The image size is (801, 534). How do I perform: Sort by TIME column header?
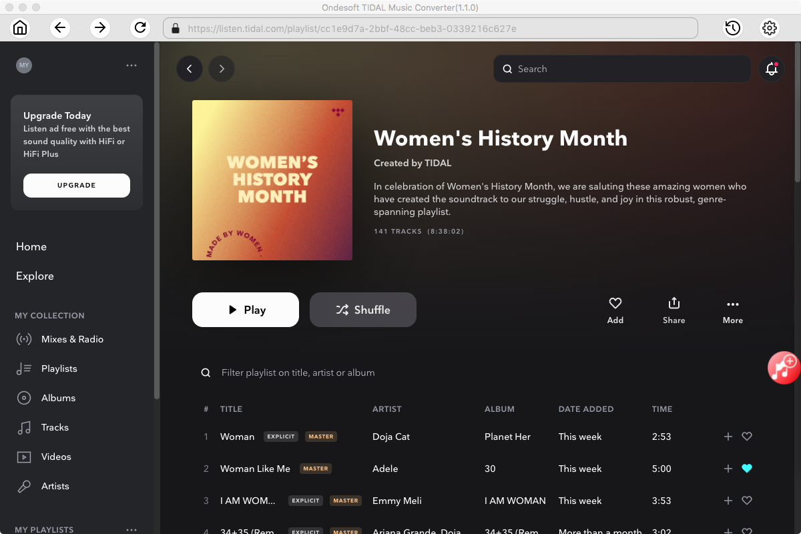(x=662, y=409)
